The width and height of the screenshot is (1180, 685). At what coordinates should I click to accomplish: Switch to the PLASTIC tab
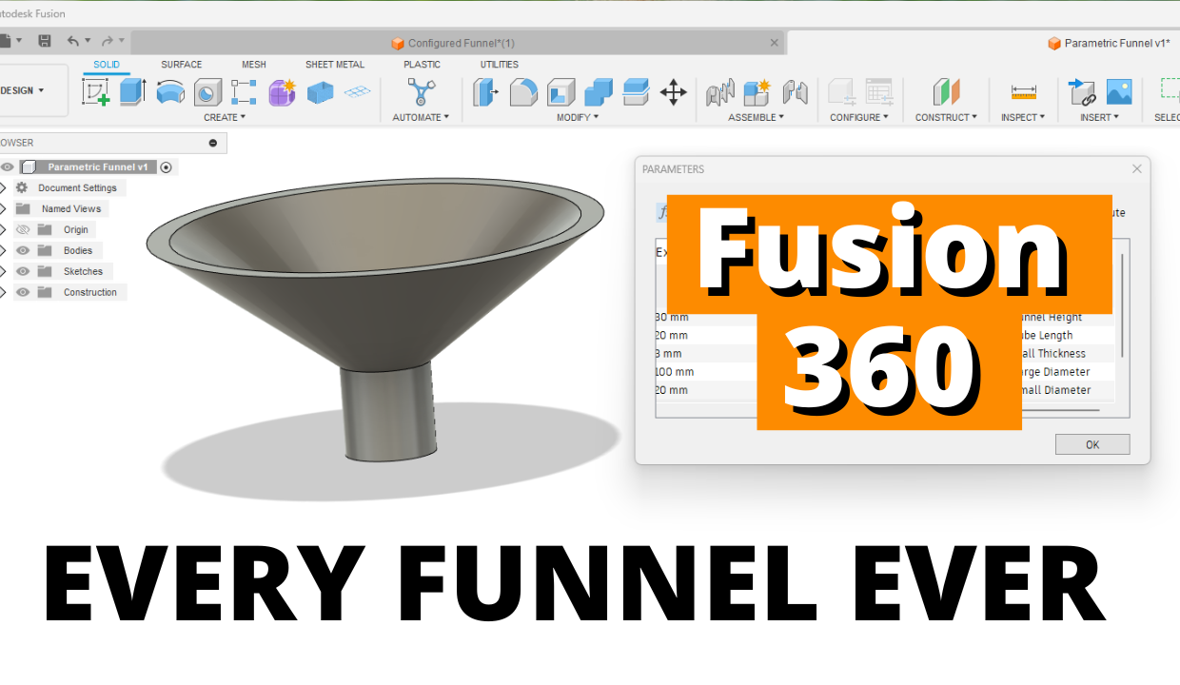click(422, 65)
